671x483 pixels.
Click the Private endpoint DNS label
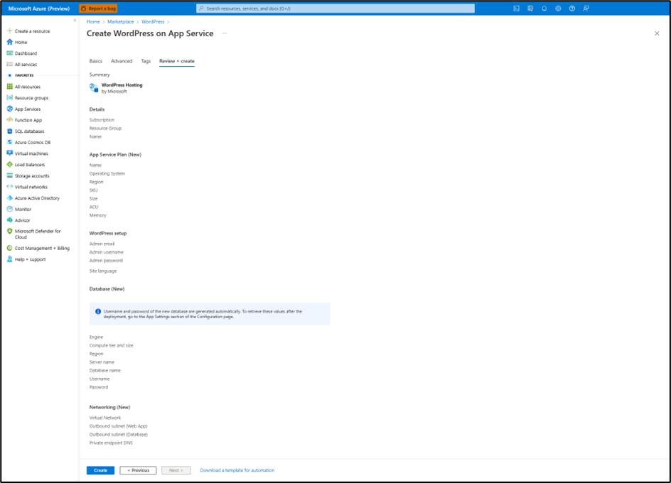(111, 443)
